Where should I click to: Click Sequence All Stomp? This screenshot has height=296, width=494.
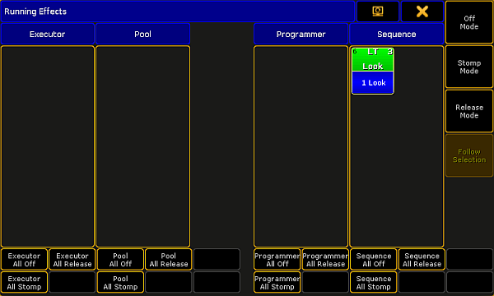click(x=373, y=283)
